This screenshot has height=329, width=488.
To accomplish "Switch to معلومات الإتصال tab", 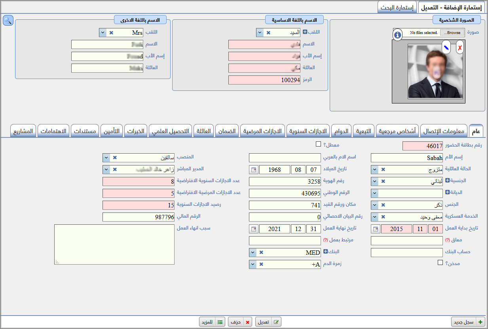I will pos(443,131).
